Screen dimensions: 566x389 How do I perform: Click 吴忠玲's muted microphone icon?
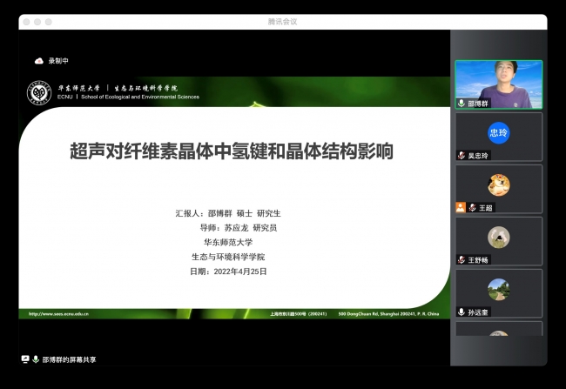[x=462, y=155]
